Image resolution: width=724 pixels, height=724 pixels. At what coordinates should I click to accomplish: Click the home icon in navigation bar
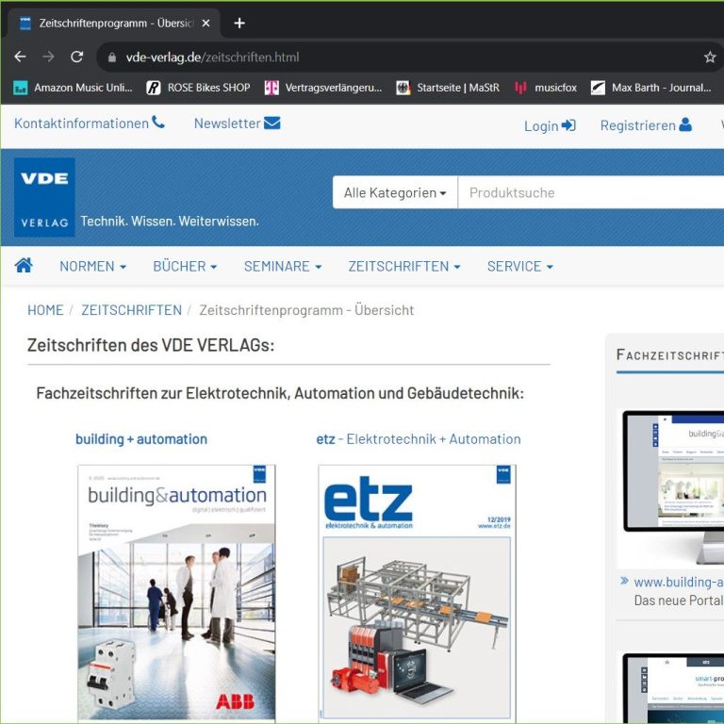click(x=24, y=266)
